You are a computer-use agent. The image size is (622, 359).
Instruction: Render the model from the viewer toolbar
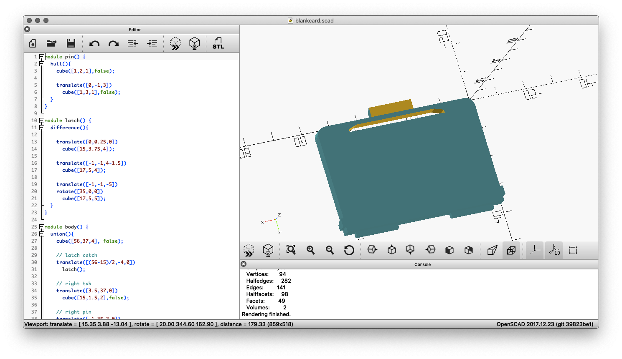tap(268, 250)
